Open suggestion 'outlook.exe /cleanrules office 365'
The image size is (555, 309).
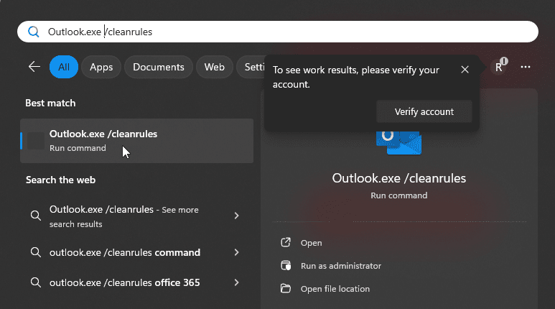[136, 282]
